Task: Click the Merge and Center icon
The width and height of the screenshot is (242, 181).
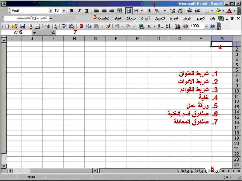Action: (119, 11)
